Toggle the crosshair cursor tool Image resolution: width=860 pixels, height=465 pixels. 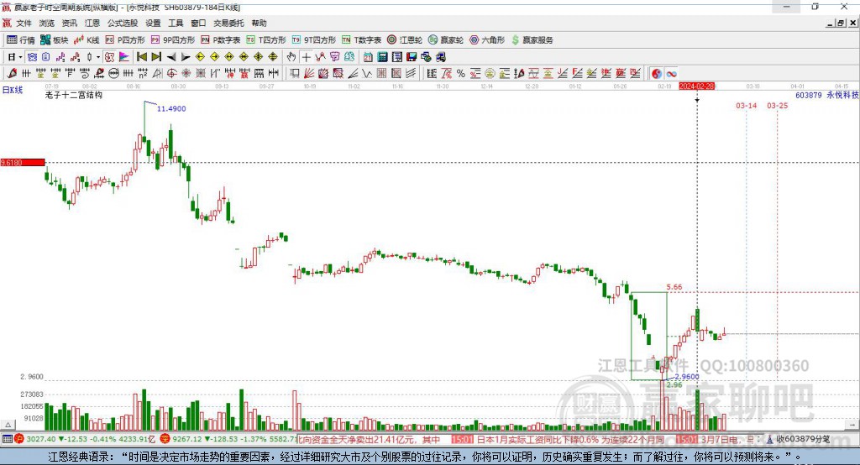tap(307, 57)
